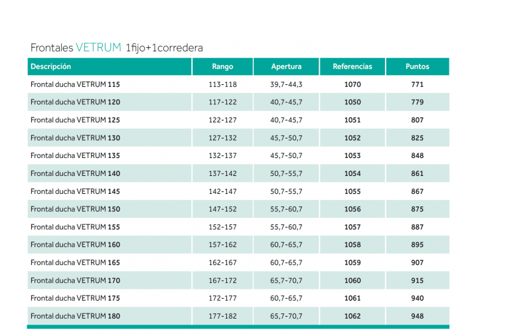Click range value 152-157
Image resolution: width=531 pixels, height=334 pixels.
coord(222,227)
